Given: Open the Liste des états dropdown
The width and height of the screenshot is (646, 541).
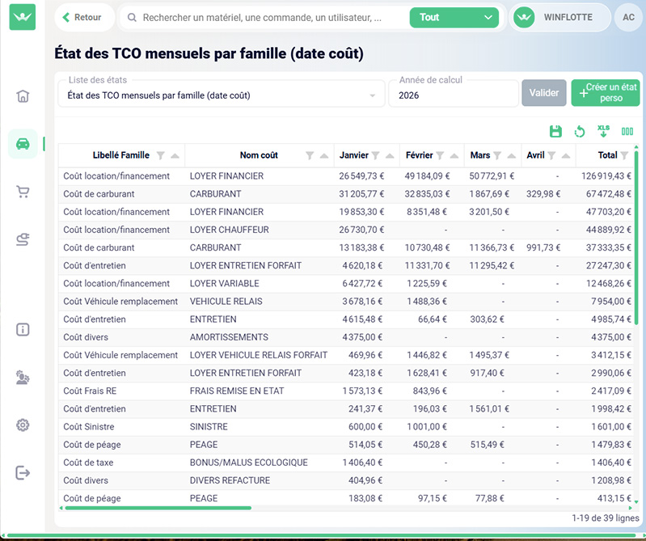Looking at the screenshot, I should (x=222, y=94).
